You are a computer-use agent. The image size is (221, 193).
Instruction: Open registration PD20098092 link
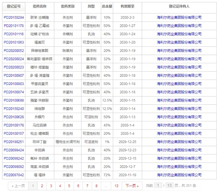[x=14, y=167]
